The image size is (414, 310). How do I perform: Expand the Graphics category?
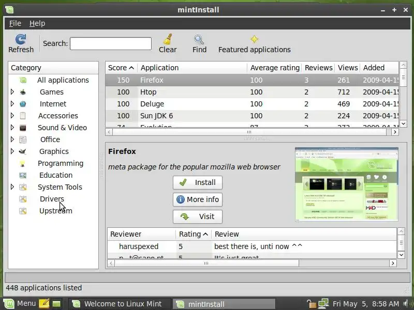[x=12, y=151]
